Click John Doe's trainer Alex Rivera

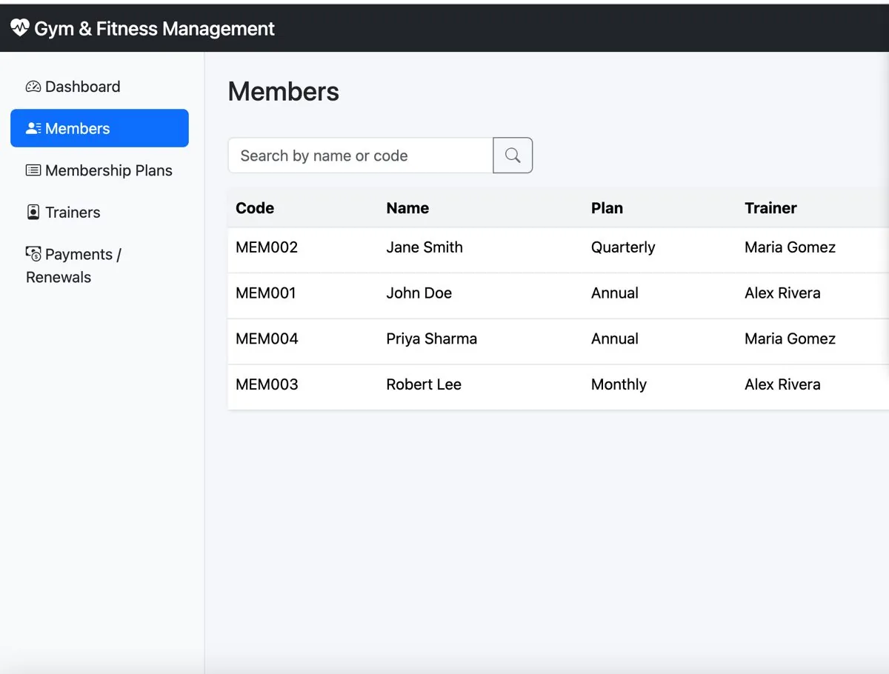coord(782,293)
